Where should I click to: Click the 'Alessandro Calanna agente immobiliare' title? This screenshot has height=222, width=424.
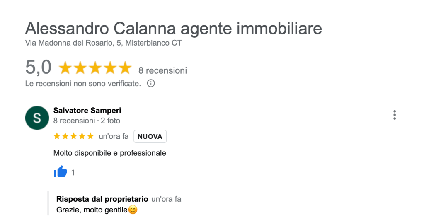pyautogui.click(x=173, y=29)
